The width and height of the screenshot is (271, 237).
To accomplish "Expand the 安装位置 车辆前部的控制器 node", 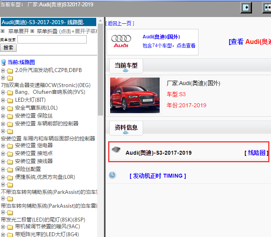I will [x=3, y=124].
